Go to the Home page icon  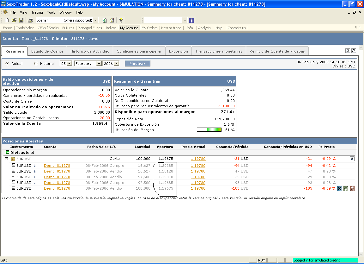click(112, 20)
